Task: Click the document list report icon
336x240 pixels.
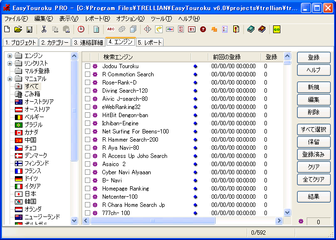Action: 96,29
